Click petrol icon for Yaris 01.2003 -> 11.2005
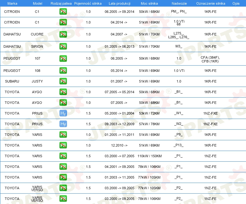Screen dimensions: 246x204 [63, 177]
